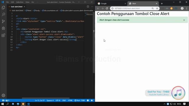Open the Selection menu
This screenshot has height=106, width=189.
20,2
